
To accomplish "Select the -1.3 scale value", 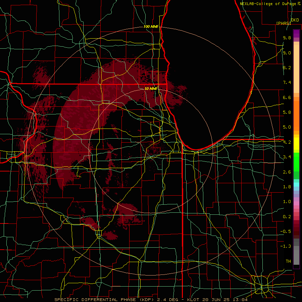I will click(x=286, y=246).
